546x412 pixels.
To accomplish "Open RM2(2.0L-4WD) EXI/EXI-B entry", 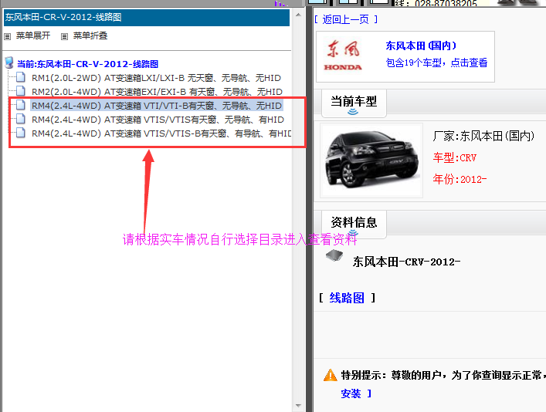I will point(157,92).
